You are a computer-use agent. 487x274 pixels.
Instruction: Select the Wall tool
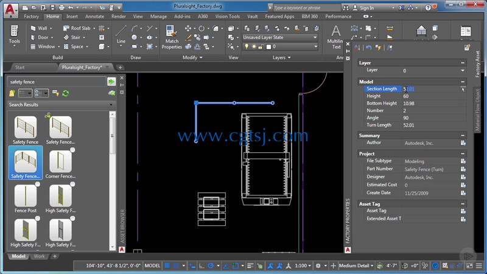pyautogui.click(x=41, y=28)
